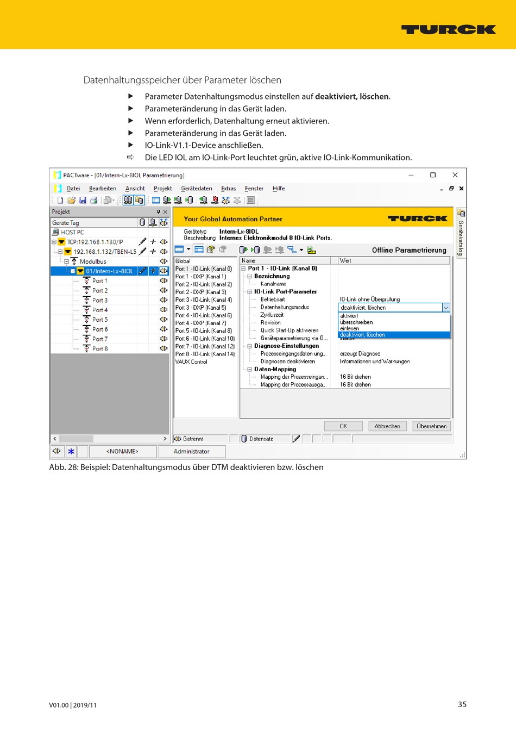Click the channel icon in the Modulbus row

pyautogui.click(x=163, y=261)
